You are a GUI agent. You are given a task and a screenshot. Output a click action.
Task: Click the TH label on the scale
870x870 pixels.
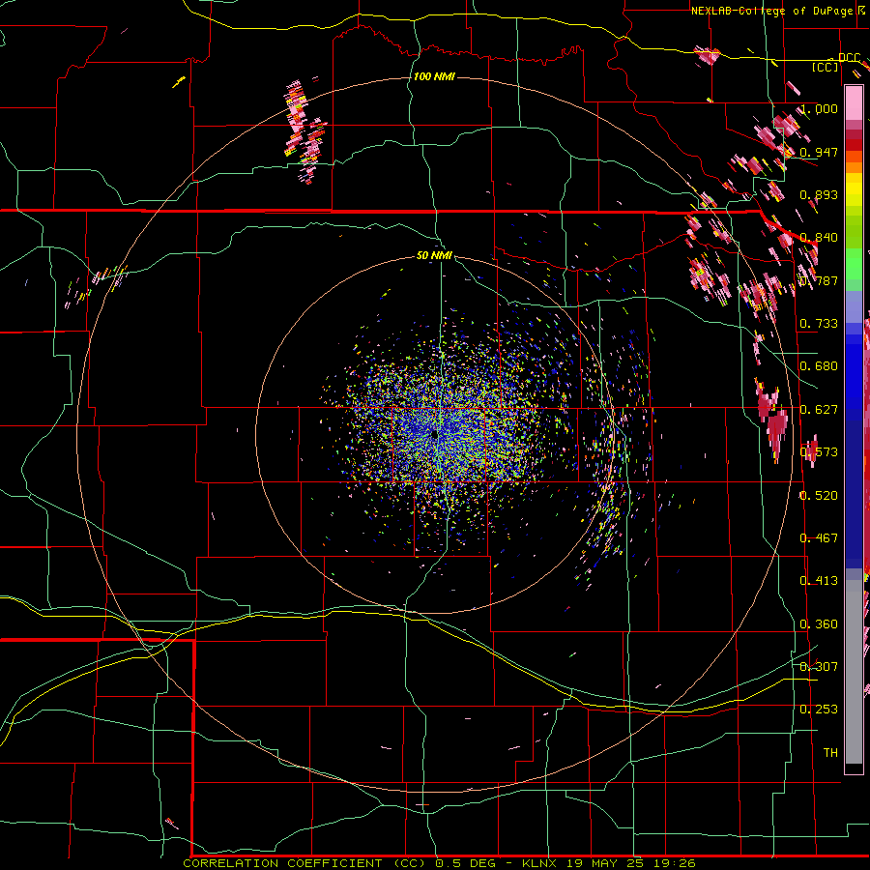[x=830, y=753]
